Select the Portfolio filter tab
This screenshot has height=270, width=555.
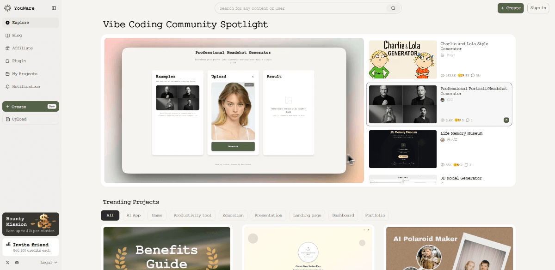click(x=375, y=216)
